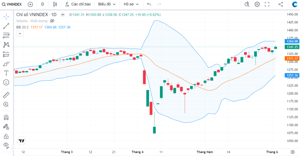Click the BB 20 2 indicator label
The height and width of the screenshot is (156, 300).
pyautogui.click(x=22, y=27)
